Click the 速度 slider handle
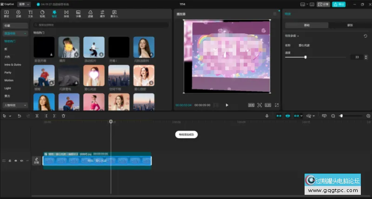Screen dimensions: 372x199 [x=306, y=57]
